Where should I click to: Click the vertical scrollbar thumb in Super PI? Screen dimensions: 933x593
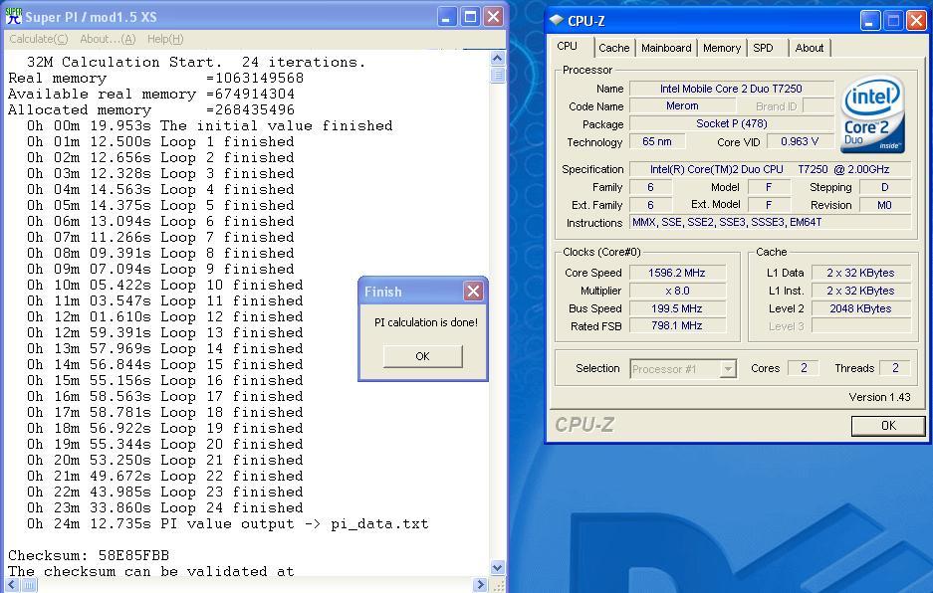[498, 76]
